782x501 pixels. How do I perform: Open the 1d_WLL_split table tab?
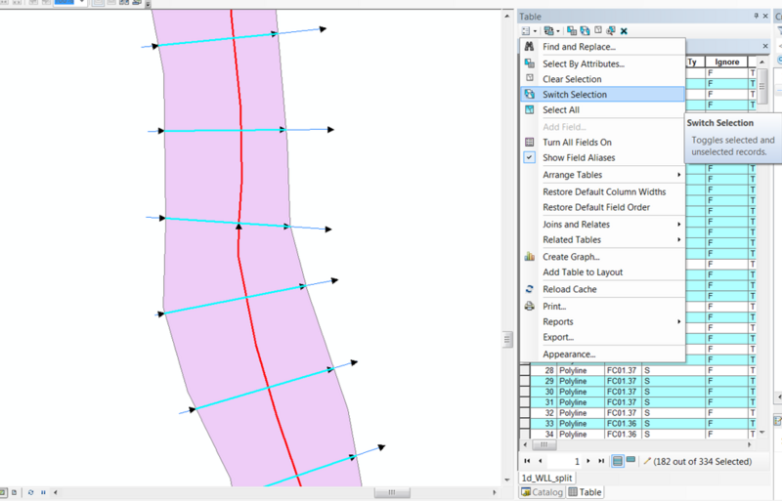(545, 477)
